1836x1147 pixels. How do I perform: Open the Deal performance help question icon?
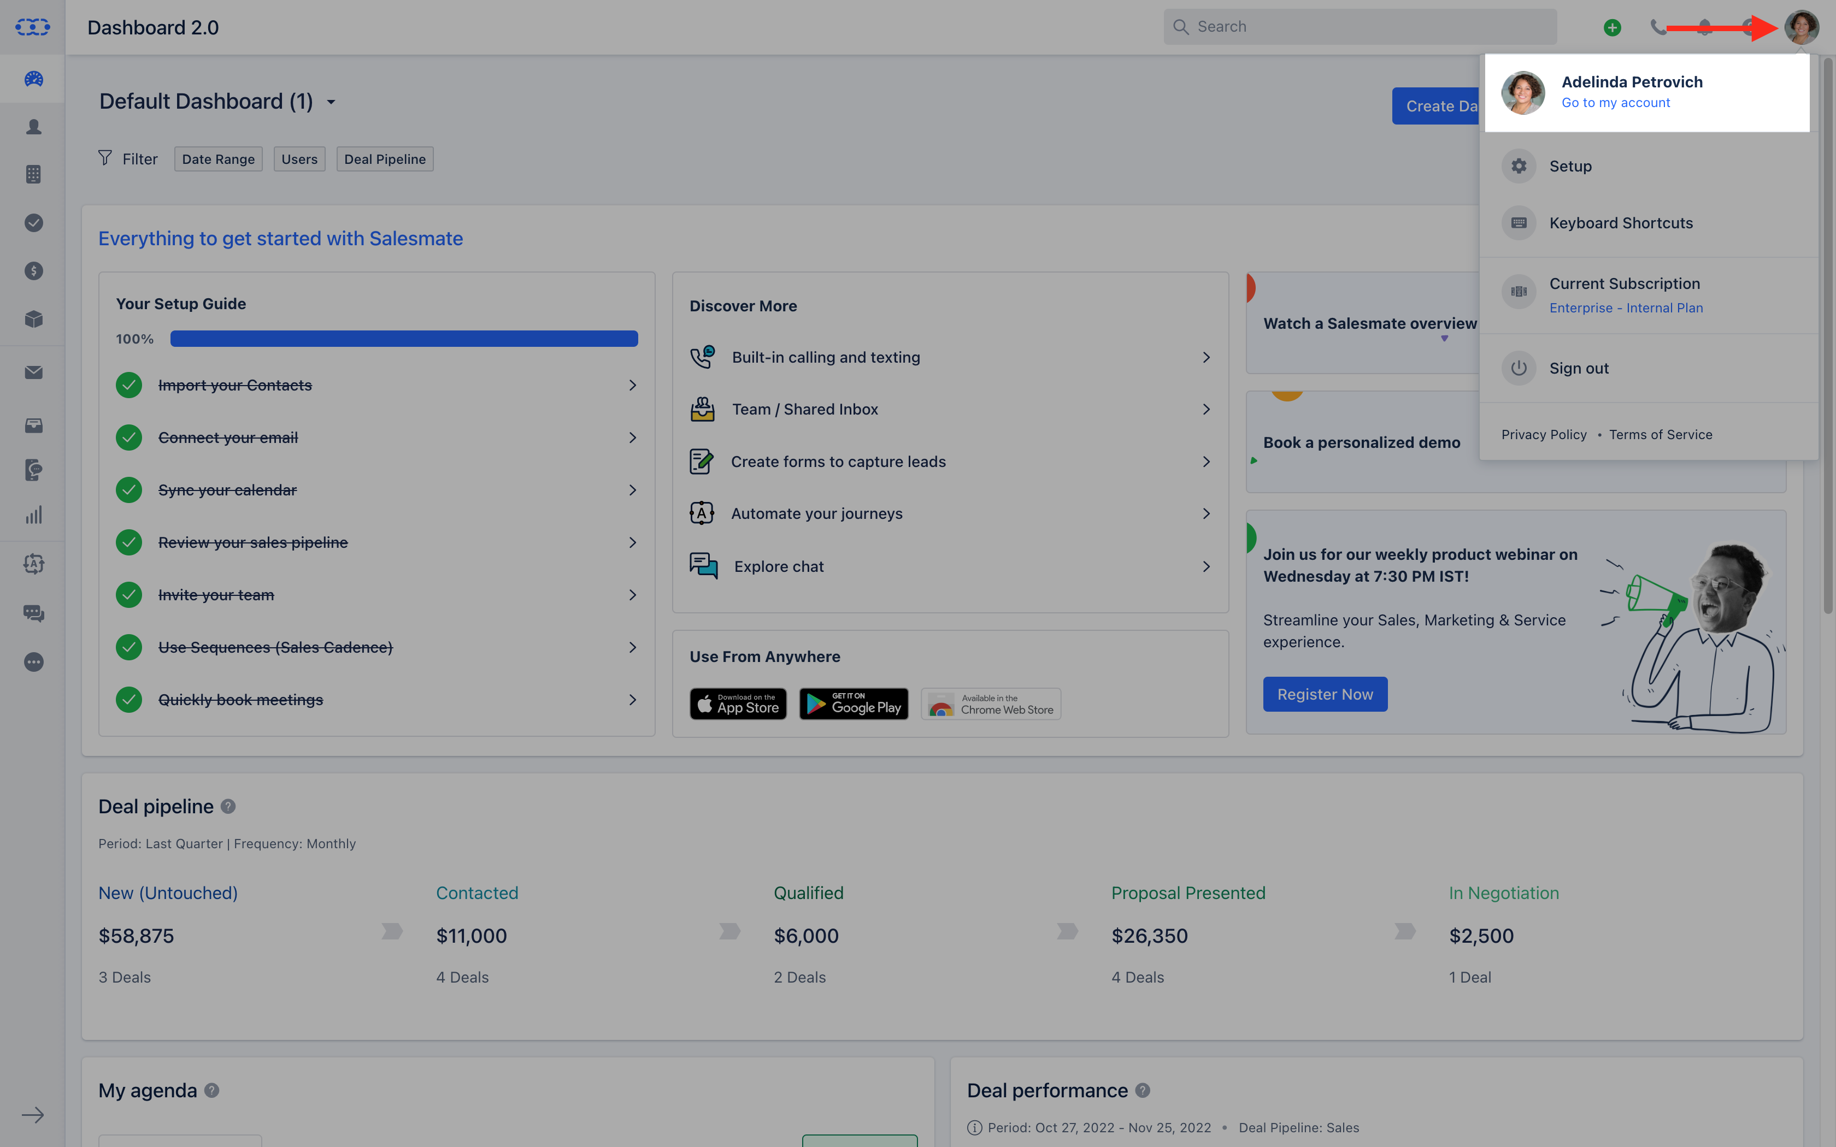pos(1143,1090)
